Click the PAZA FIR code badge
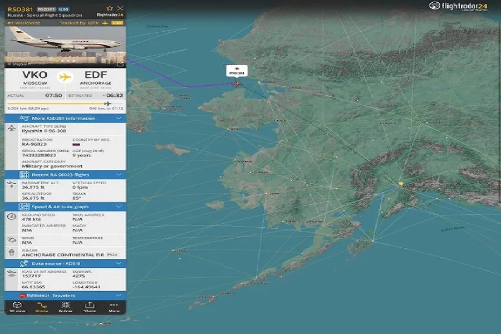Screen dimensions: 501x334 (x=112, y=254)
